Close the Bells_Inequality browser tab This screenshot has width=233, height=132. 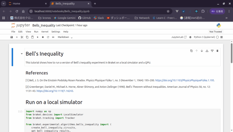coord(89,4)
